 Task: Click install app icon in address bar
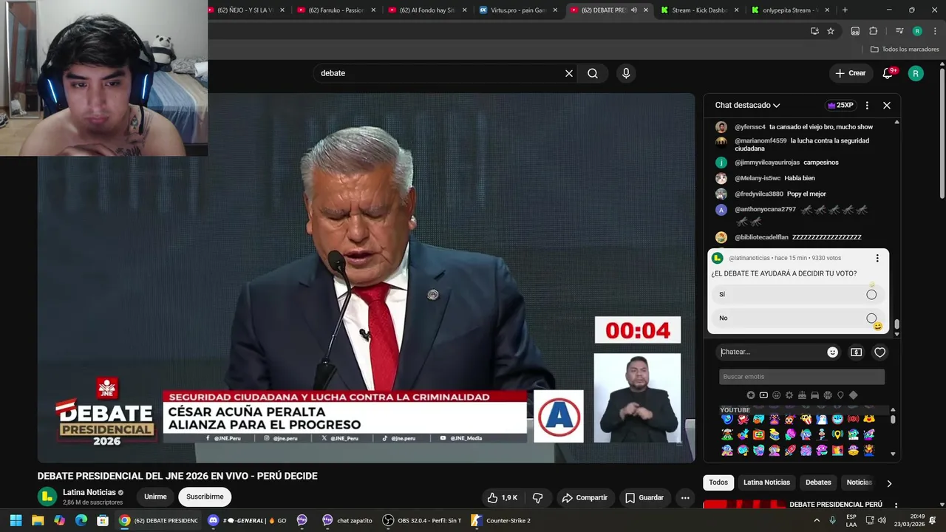(x=814, y=31)
